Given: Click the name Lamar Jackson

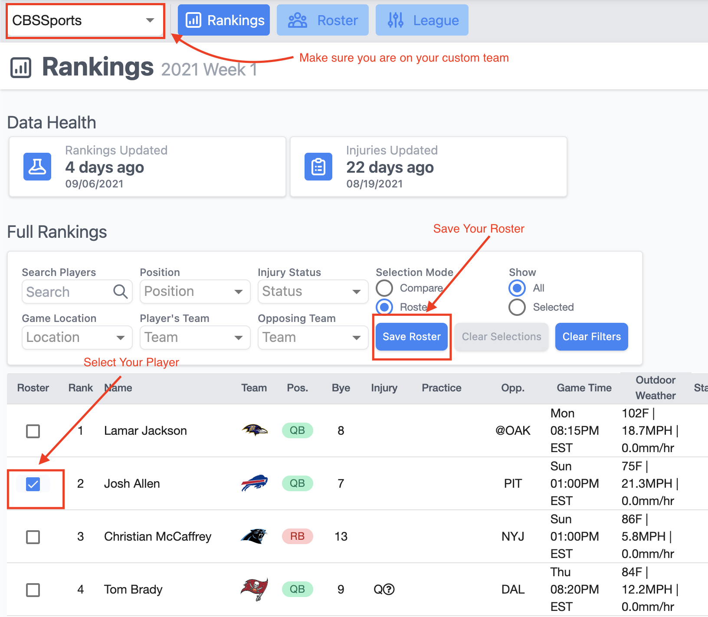Looking at the screenshot, I should tap(145, 430).
